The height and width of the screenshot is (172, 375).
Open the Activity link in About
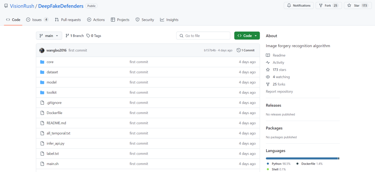[275, 62]
